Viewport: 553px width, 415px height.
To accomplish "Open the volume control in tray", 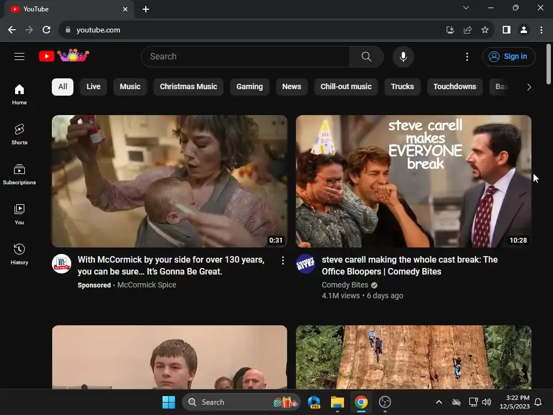I will click(x=487, y=402).
